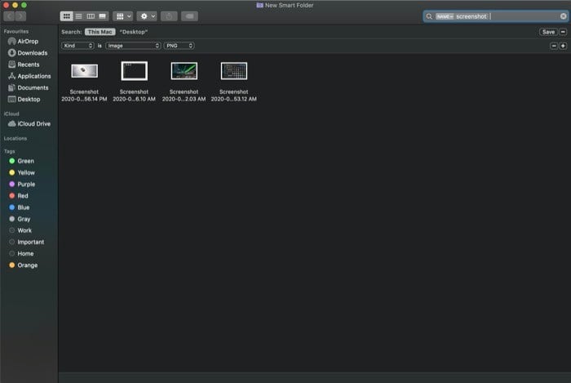Open the group-by dropdown in toolbar
This screenshot has height=383, width=571.
point(123,16)
